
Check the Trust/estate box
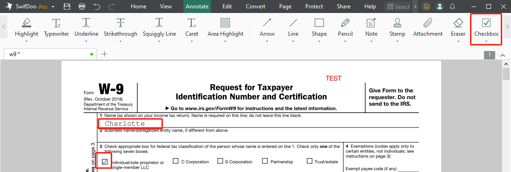(309, 161)
